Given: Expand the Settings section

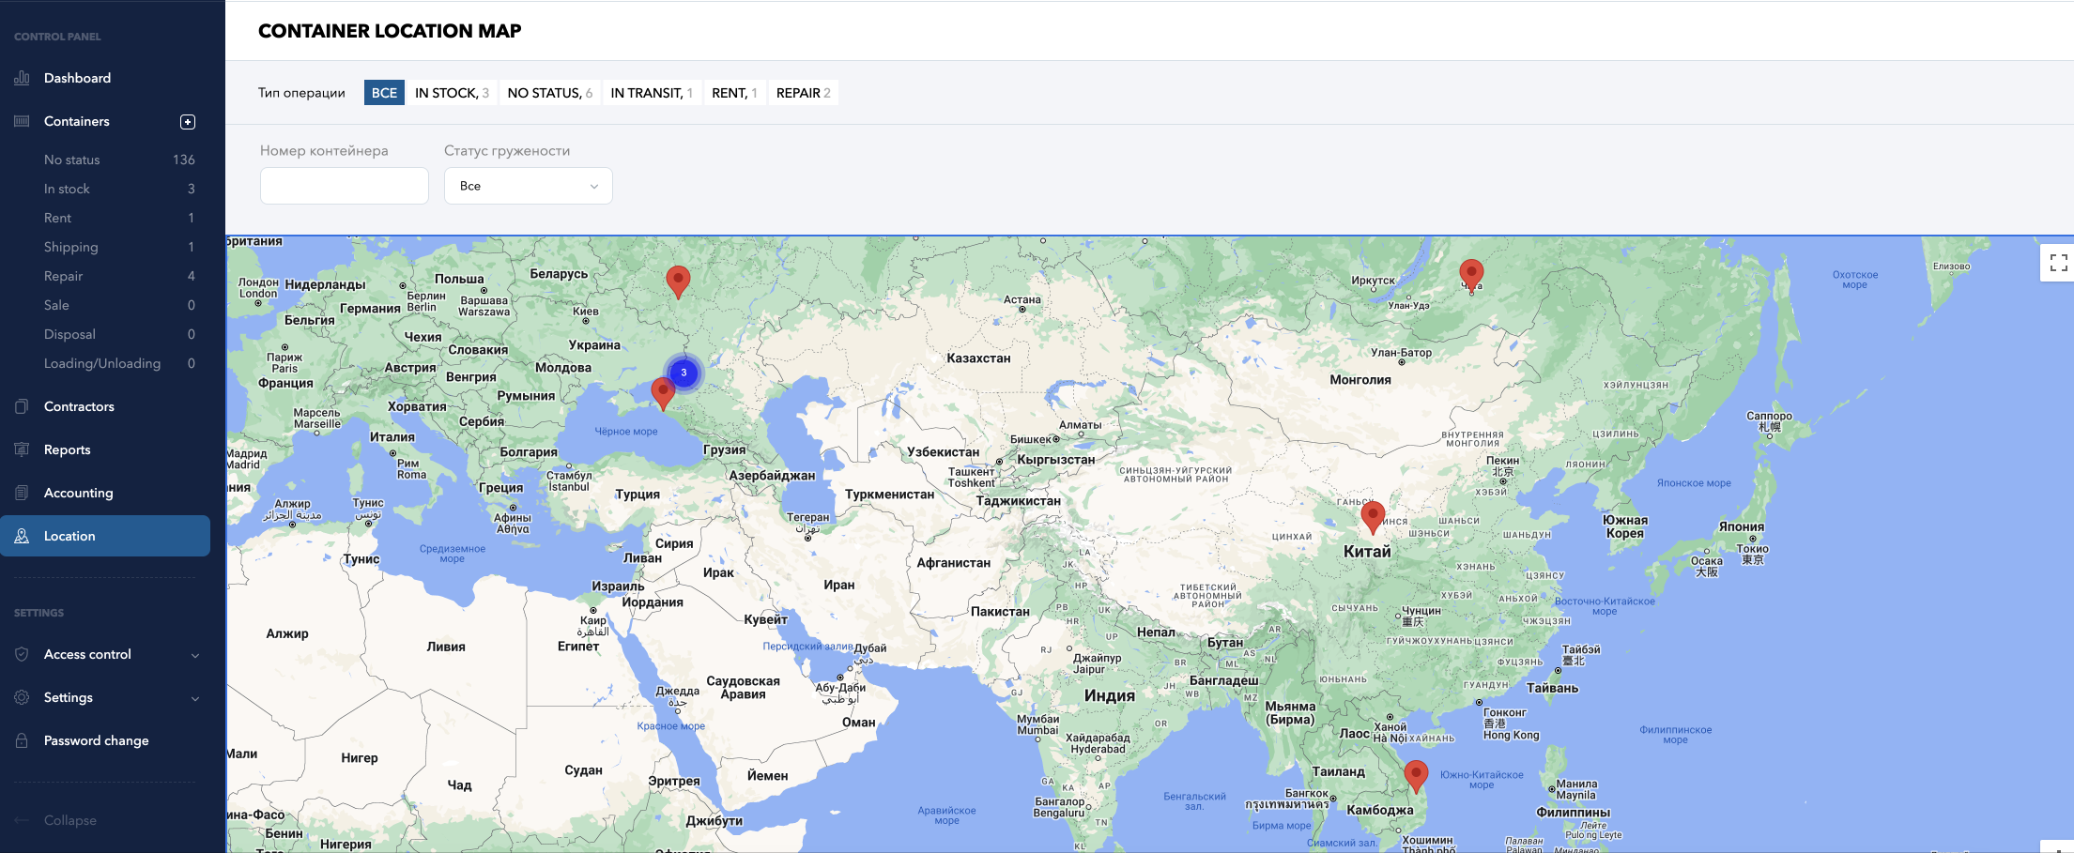Looking at the screenshot, I should 105,697.
